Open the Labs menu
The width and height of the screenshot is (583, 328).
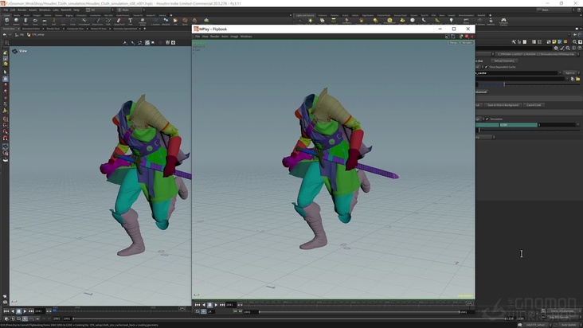tap(56, 10)
